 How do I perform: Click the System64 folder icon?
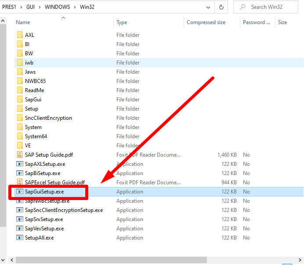[20, 136]
